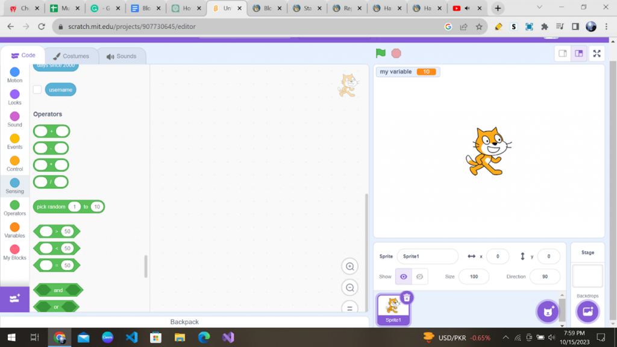The height and width of the screenshot is (347, 617).
Task: Stop the project with red stop icon
Action: pyautogui.click(x=396, y=53)
